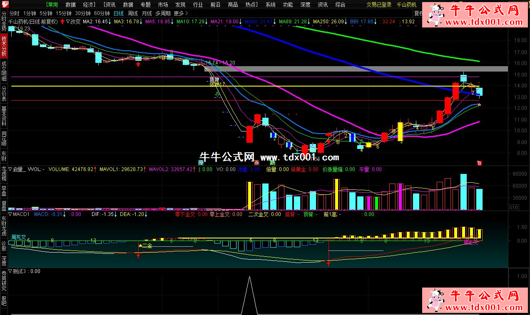Open the 综合 menu

click(340, 5)
